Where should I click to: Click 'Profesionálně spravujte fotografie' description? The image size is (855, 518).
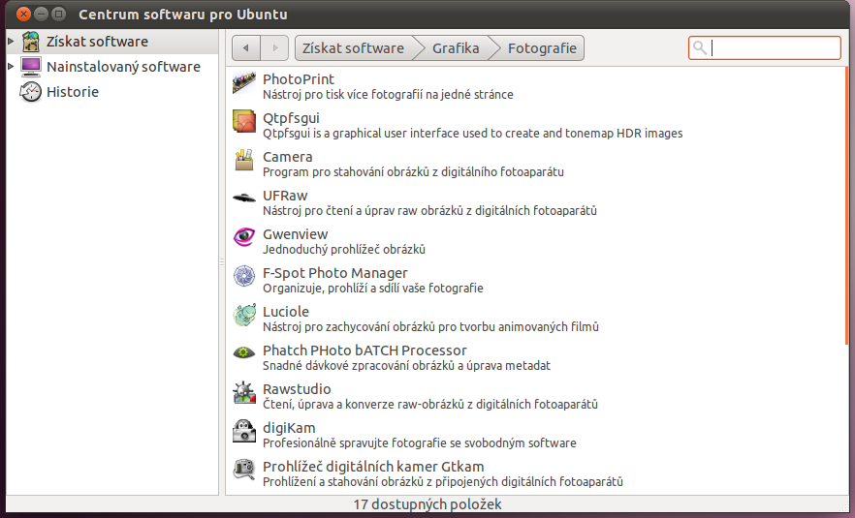click(x=420, y=442)
